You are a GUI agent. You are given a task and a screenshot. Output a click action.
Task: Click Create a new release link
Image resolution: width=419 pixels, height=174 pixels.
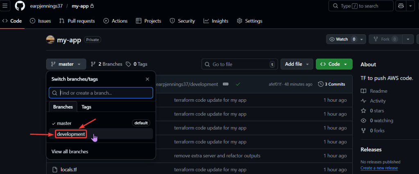tap(379, 168)
